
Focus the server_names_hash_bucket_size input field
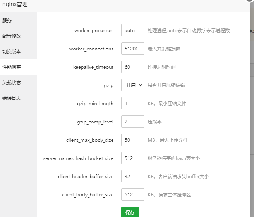(133, 158)
